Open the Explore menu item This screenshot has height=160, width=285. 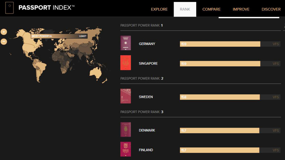(x=159, y=9)
